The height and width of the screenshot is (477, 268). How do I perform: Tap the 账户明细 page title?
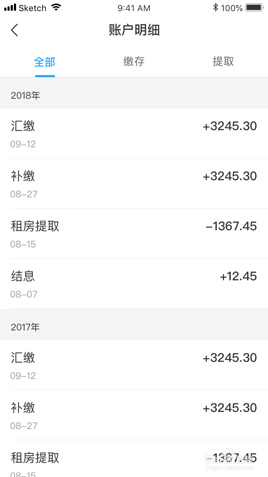[134, 30]
